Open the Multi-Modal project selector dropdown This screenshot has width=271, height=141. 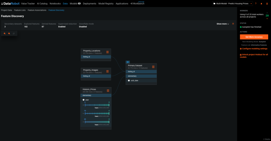click(232, 4)
